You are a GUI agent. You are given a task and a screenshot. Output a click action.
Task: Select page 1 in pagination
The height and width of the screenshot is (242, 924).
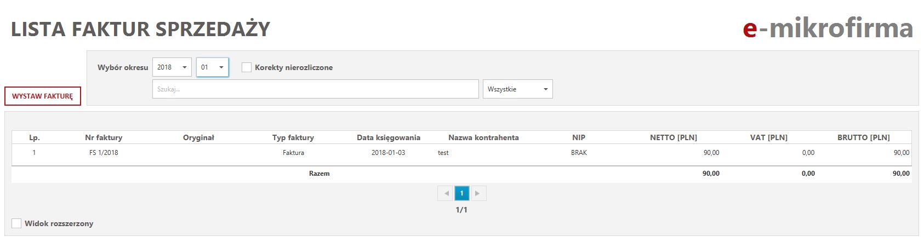coord(461,193)
